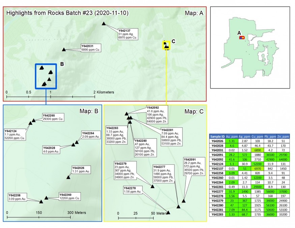Screen dimensions: 295x228
Task: Click the 'Sample ID' table header
Action: [x=217, y=136]
